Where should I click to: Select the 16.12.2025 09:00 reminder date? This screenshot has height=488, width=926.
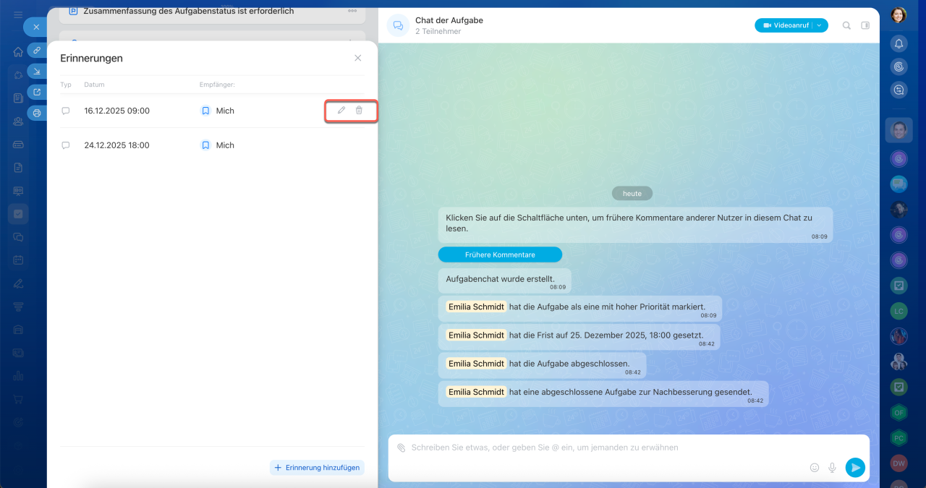(116, 111)
